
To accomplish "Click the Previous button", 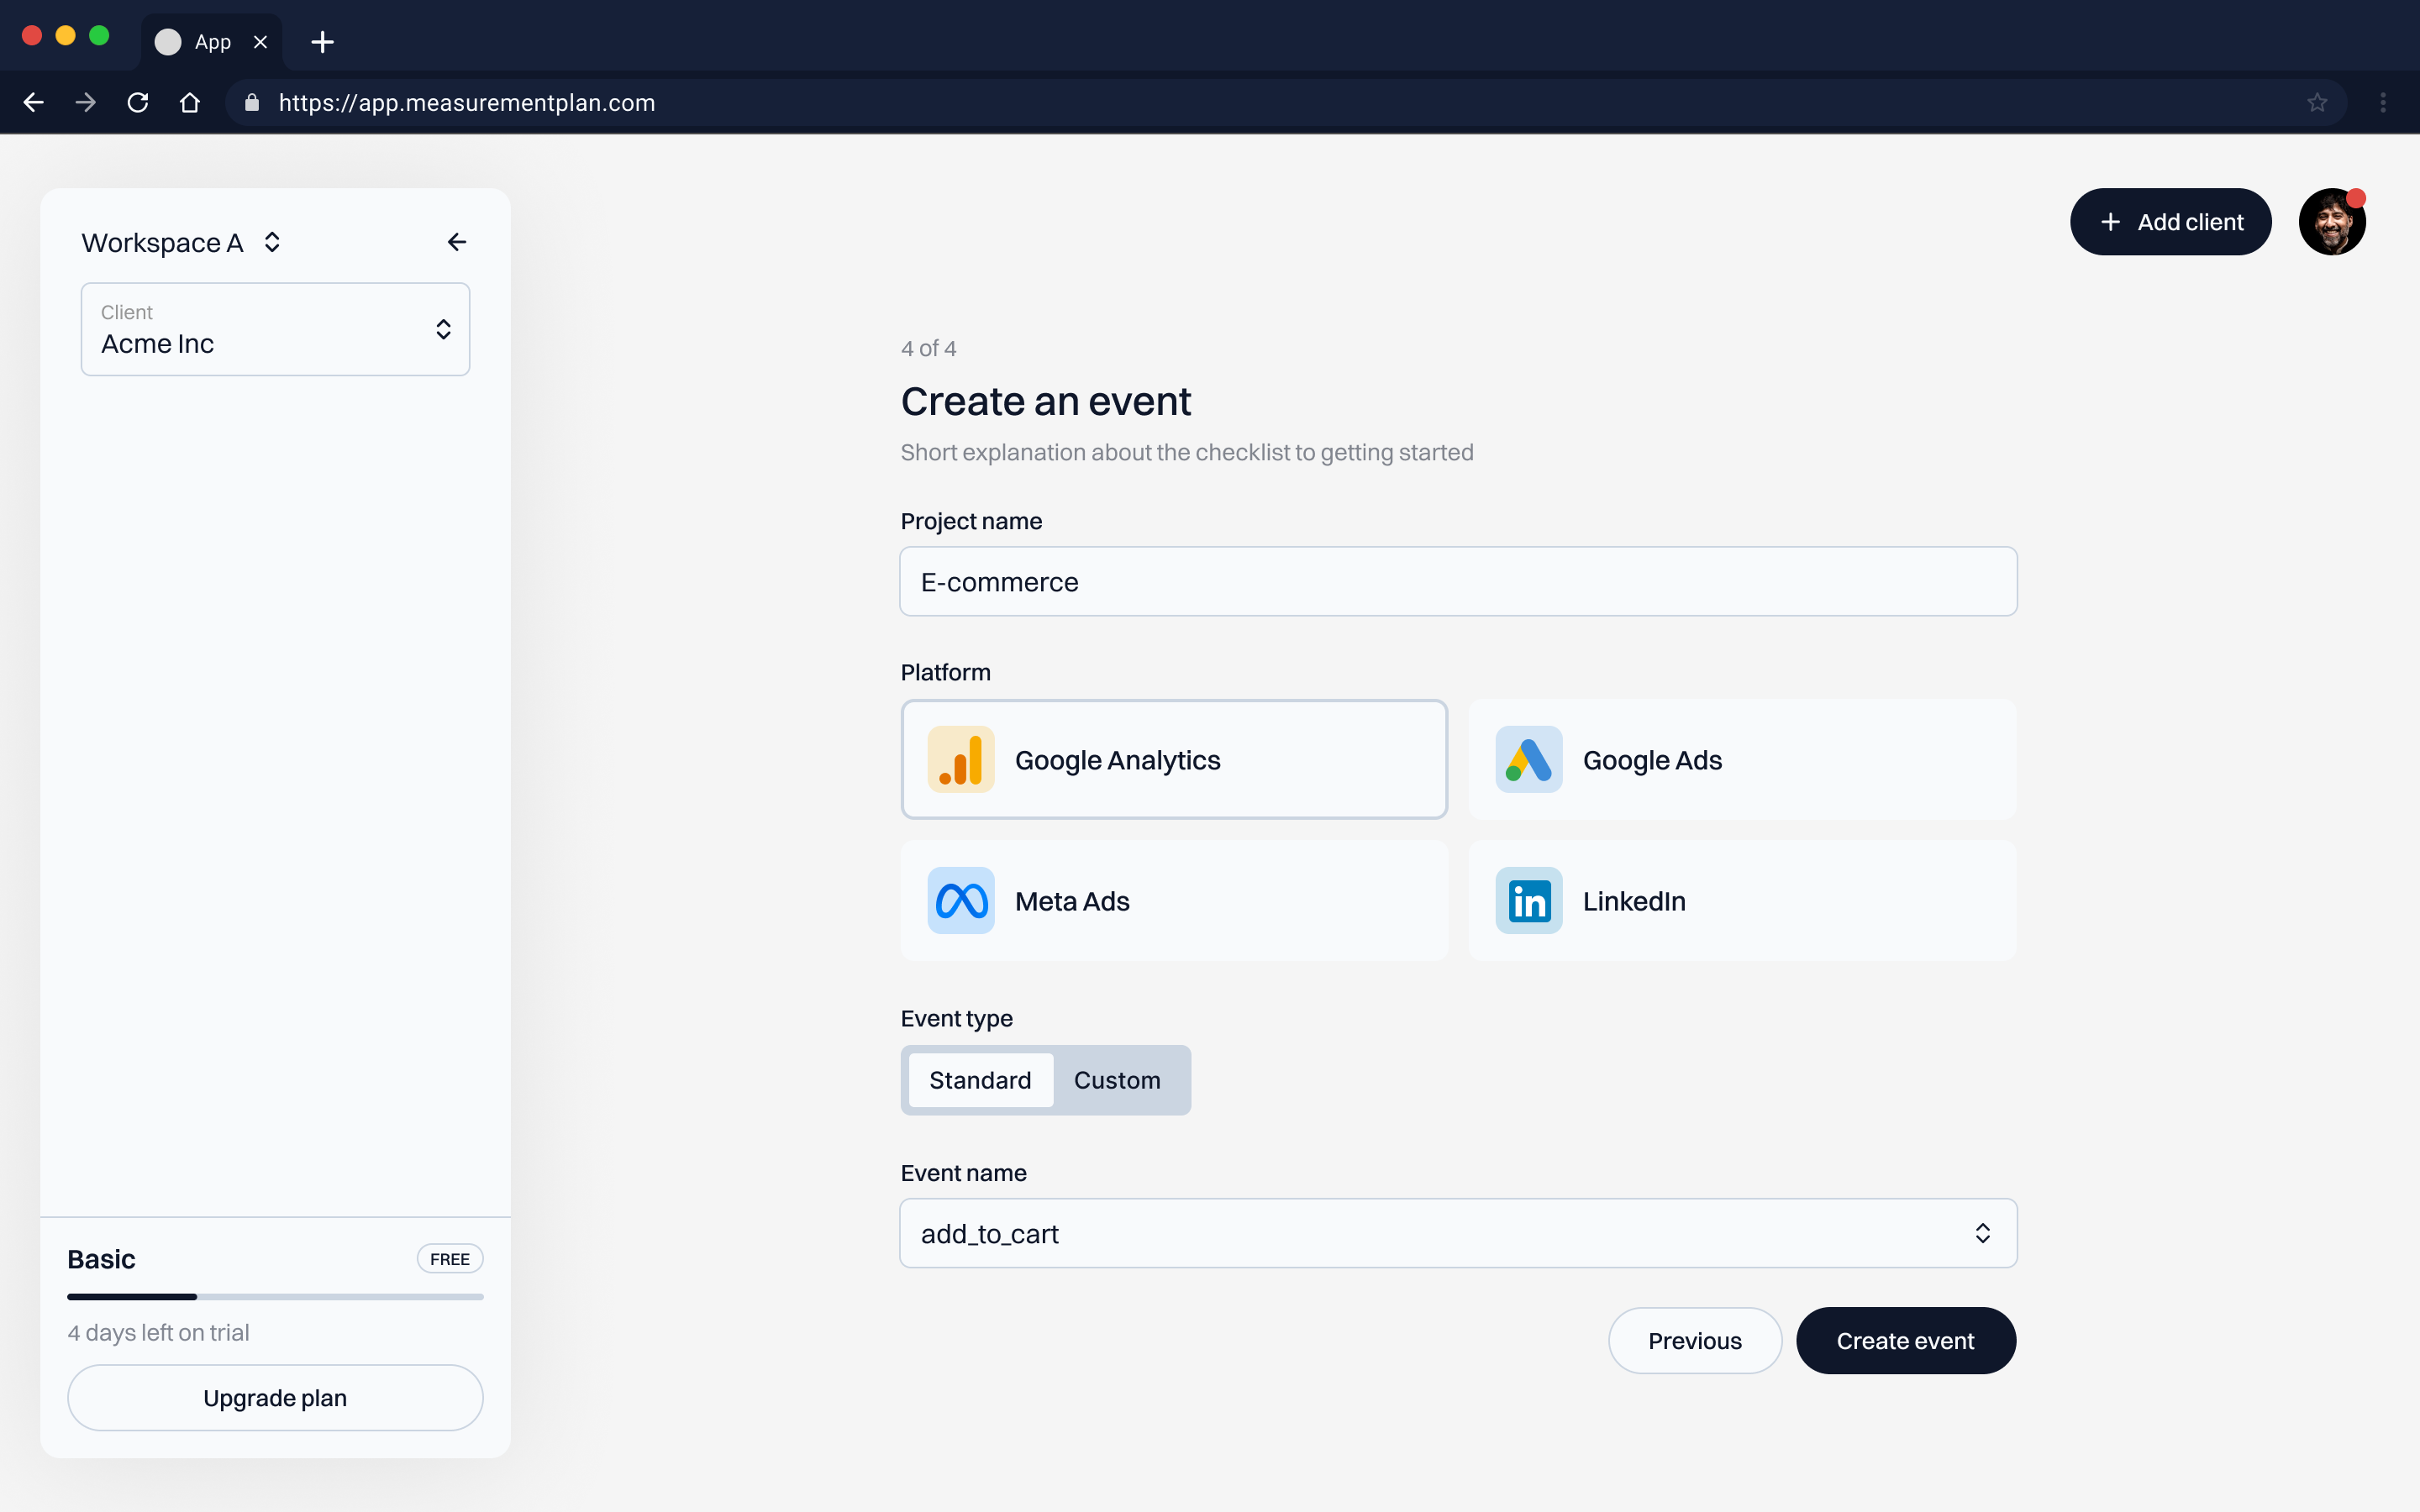I will pos(1694,1340).
